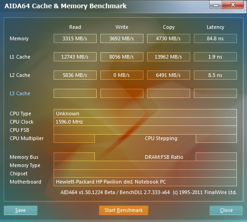Click the L3 Cache label

coord(20,93)
